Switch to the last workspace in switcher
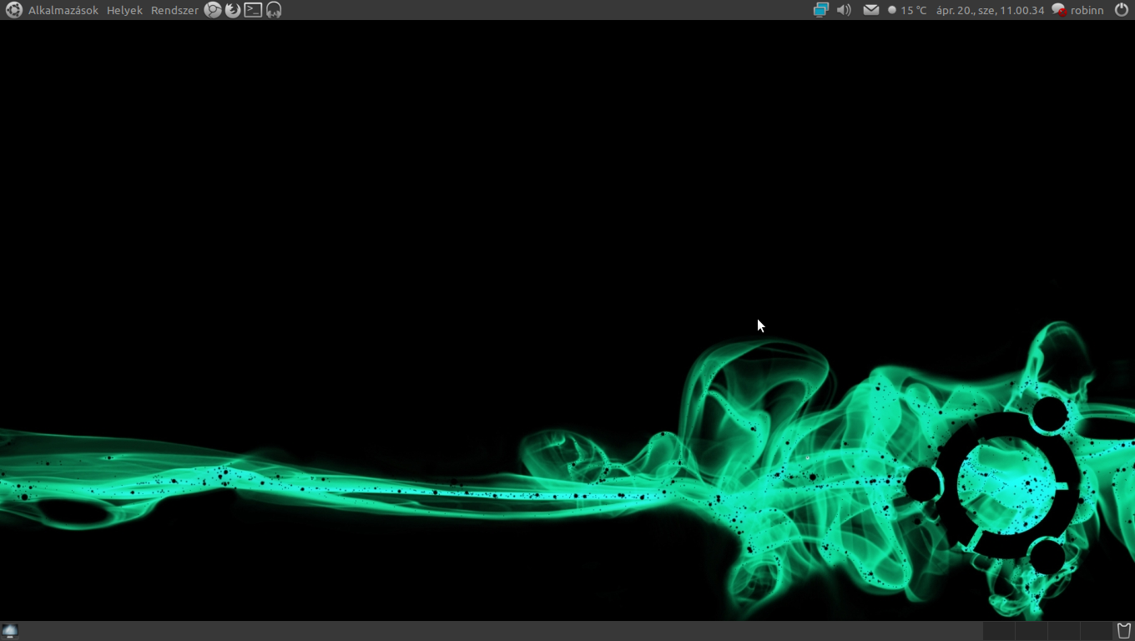Image resolution: width=1135 pixels, height=641 pixels. coord(1096,631)
